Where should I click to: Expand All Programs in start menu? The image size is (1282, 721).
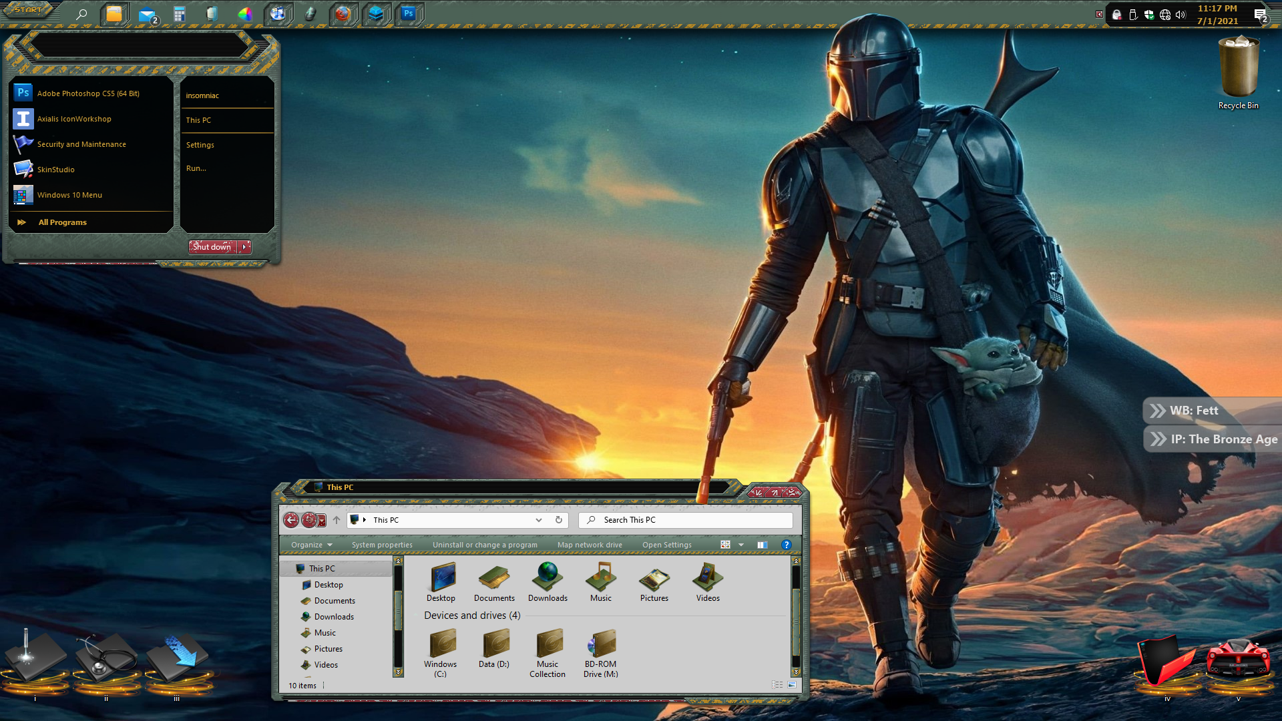click(91, 222)
